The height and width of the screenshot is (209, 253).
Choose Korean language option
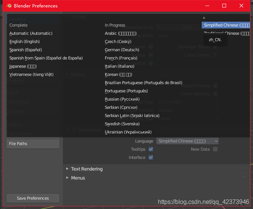118,74
